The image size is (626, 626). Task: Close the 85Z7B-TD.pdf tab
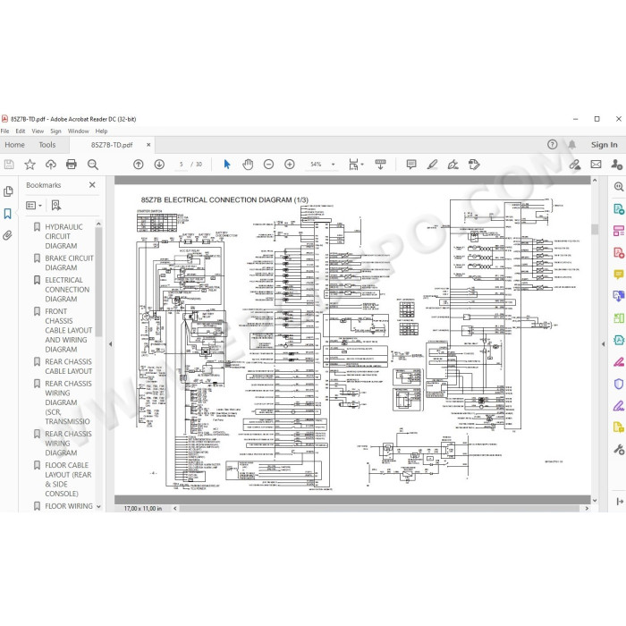148,145
